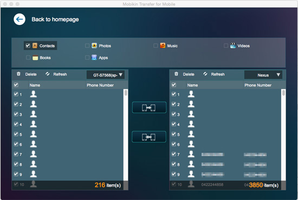Screen dimensions: 298x200
Task: Open the GT-S7568 device dropdown
Action: pyautogui.click(x=106, y=75)
